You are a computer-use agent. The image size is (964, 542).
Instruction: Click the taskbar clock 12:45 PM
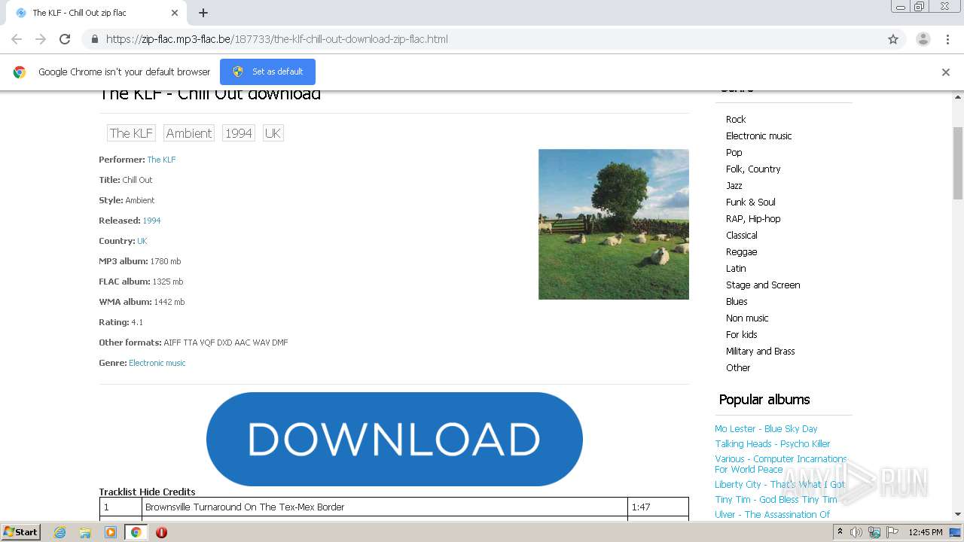click(x=926, y=532)
